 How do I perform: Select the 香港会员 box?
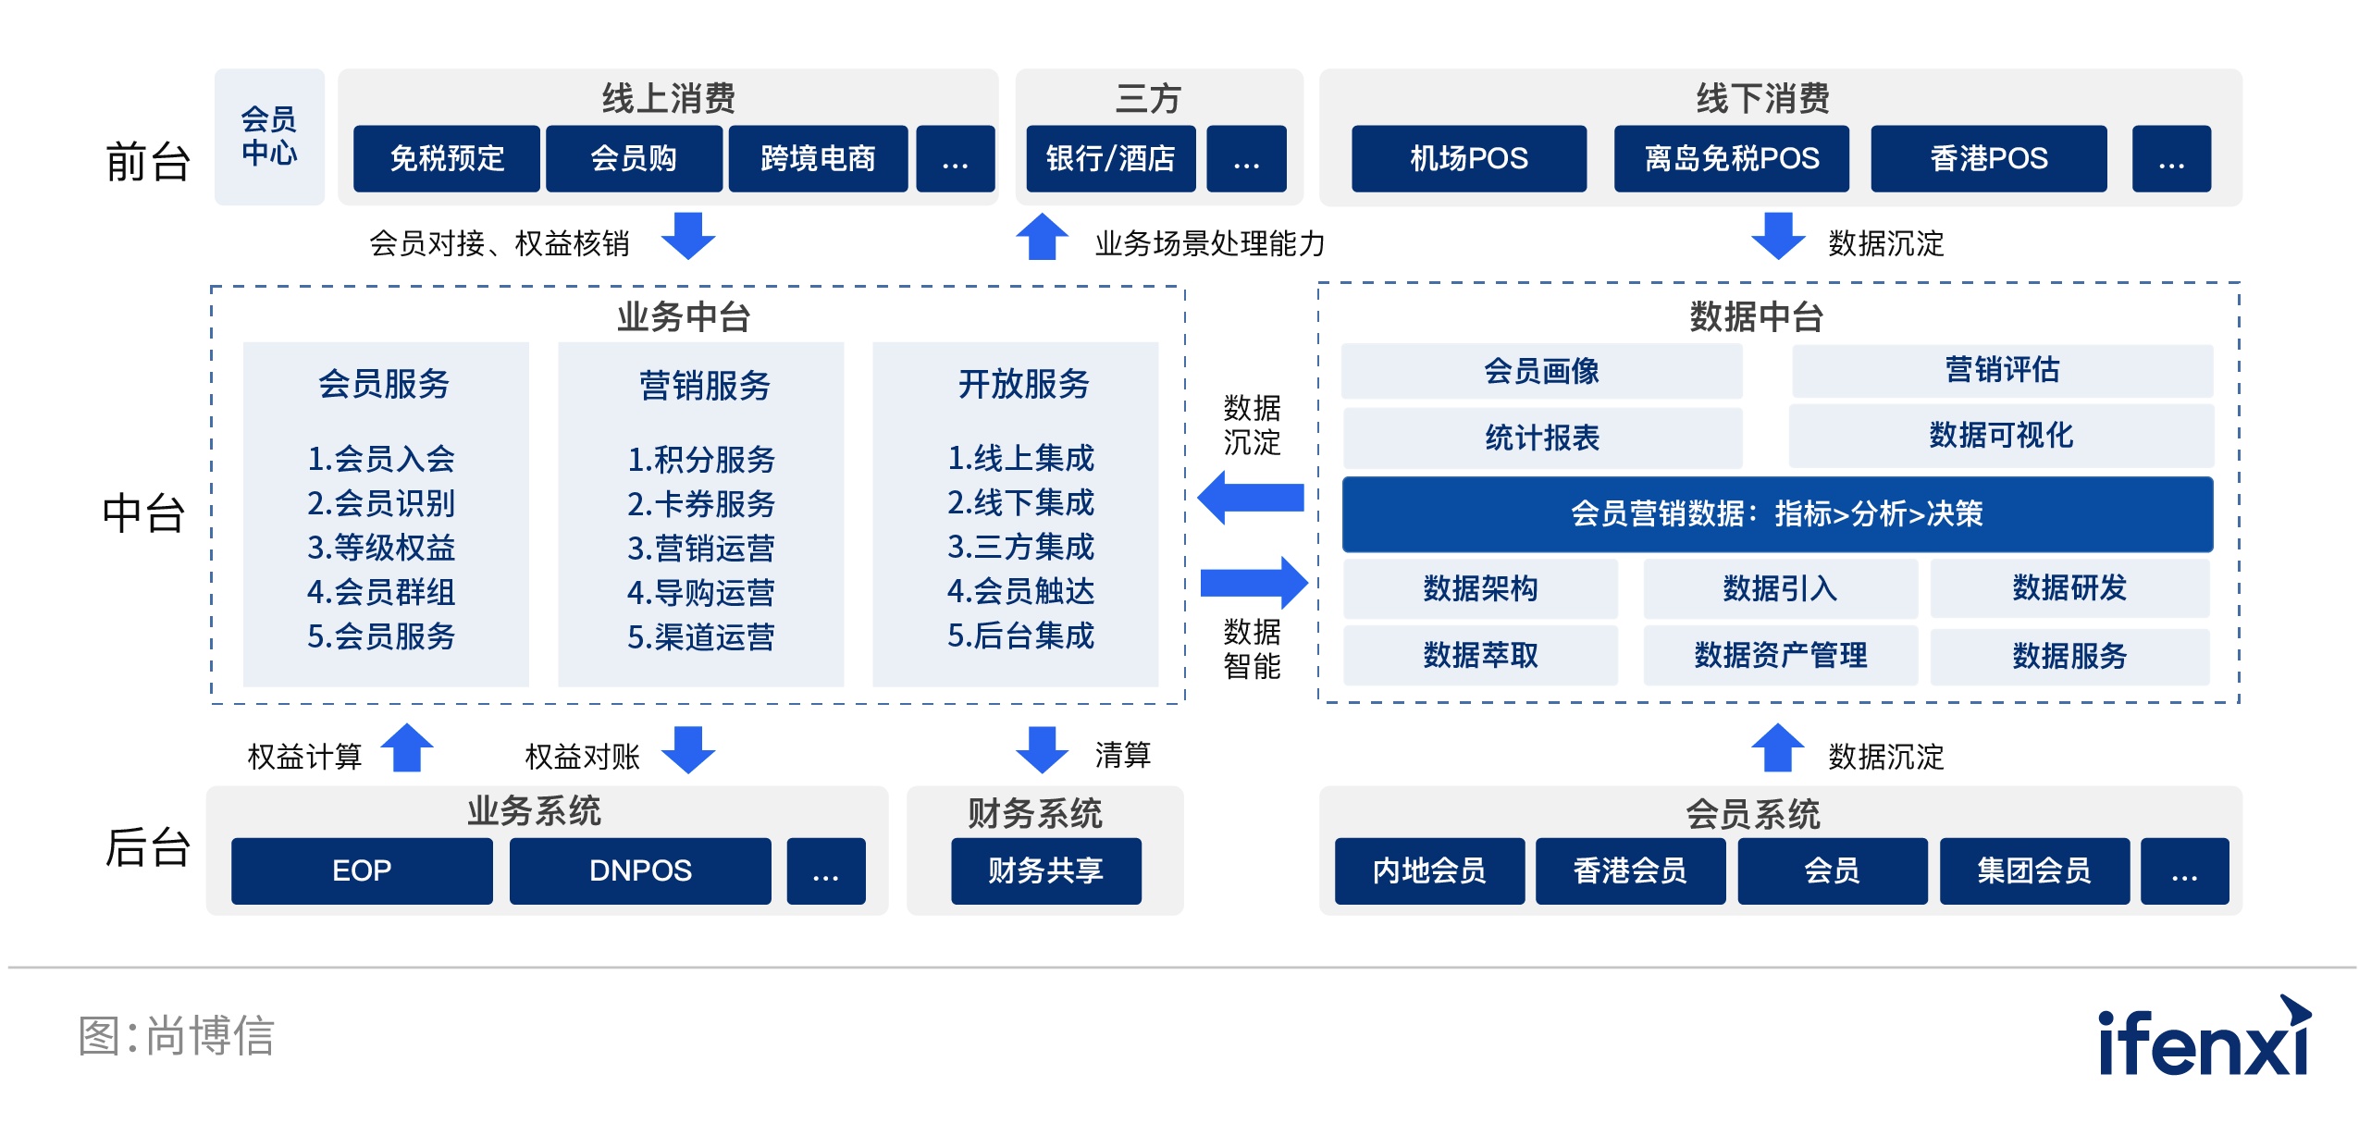point(1630,870)
